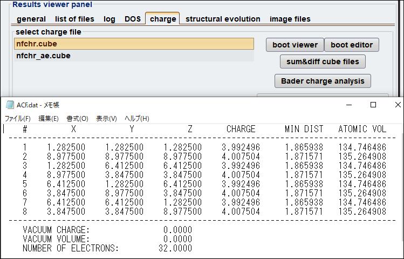Click charge value 4.007504 in row 8

pyautogui.click(x=241, y=212)
